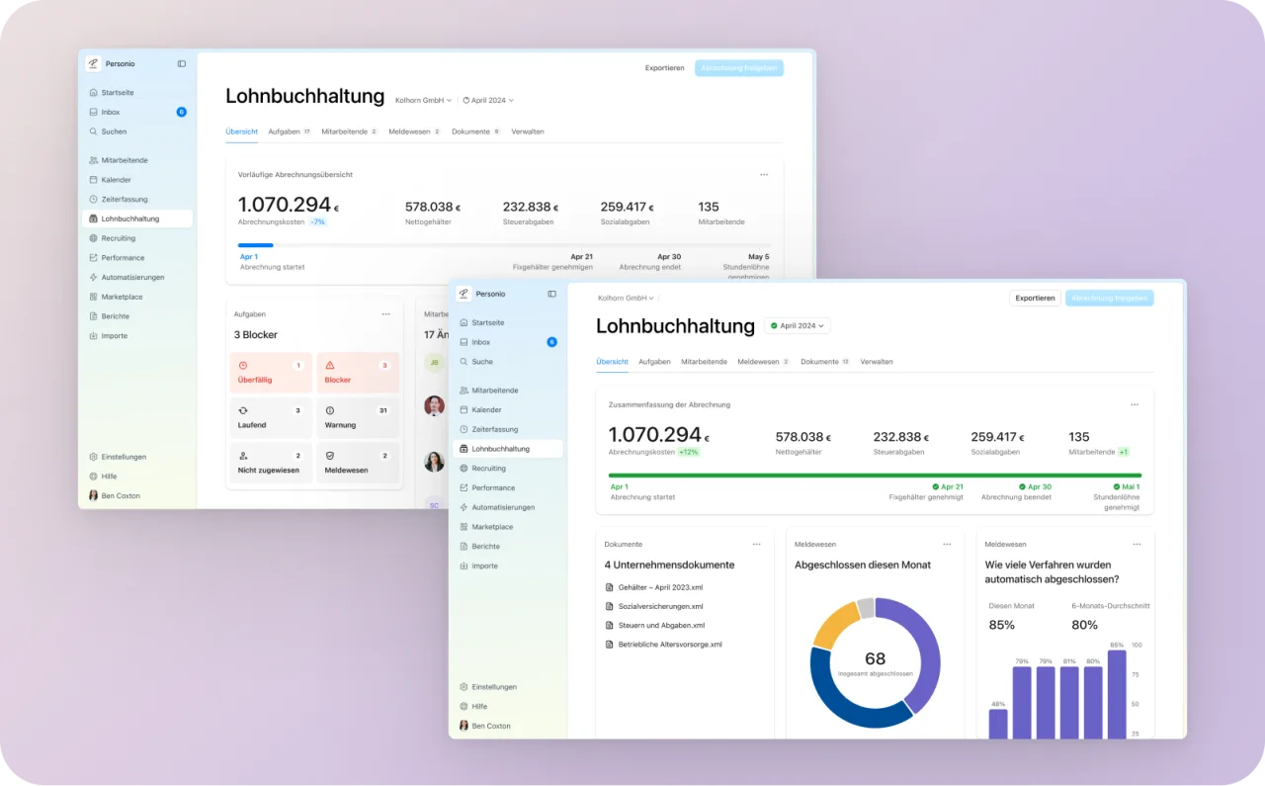Open Betriebliche Altersvorsorge.xml document
The image size is (1265, 786).
(x=664, y=644)
